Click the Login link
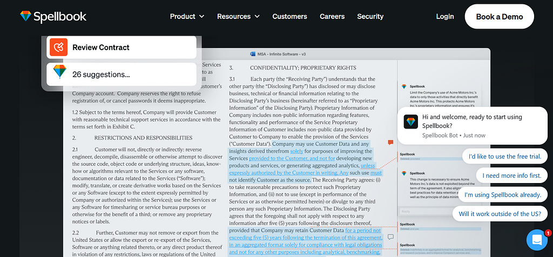The width and height of the screenshot is (553, 257). click(x=445, y=16)
